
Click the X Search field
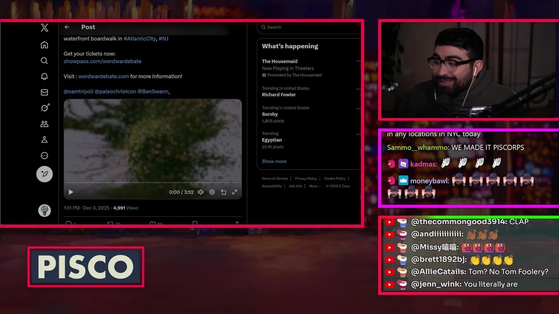tap(310, 27)
